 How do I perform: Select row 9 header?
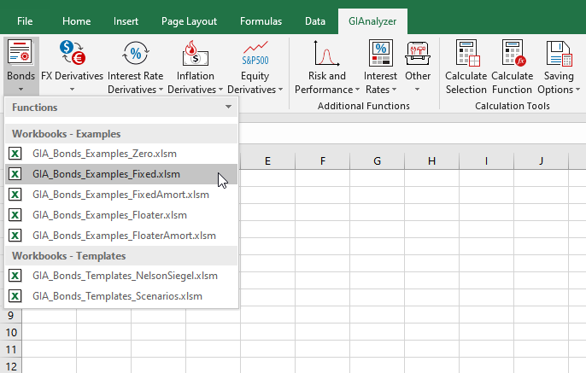pyautogui.click(x=11, y=316)
